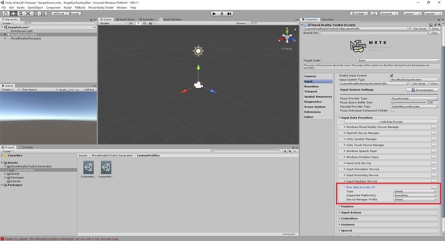Open Supported Platform(s) Everything dropdown
The image size is (445, 241).
pos(415,195)
